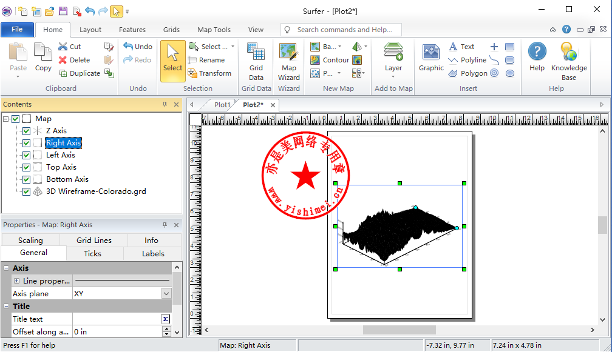Toggle visibility checkbox for Bottom Axis
This screenshot has height=352, width=612.
pyautogui.click(x=26, y=179)
